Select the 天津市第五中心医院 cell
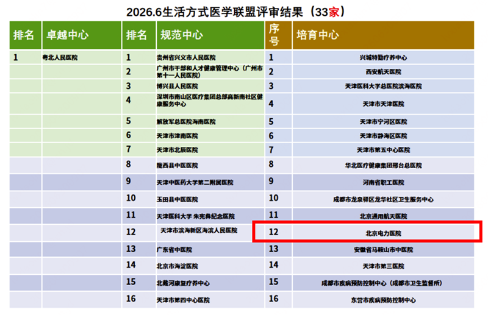The image size is (488, 315). (383, 150)
